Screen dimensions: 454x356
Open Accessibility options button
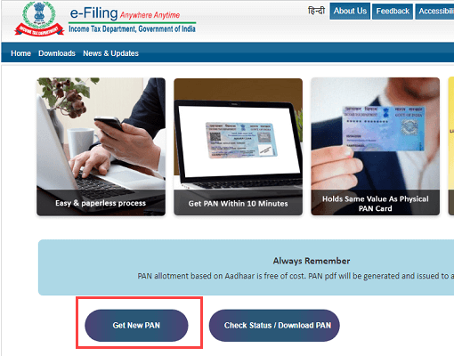(x=434, y=12)
